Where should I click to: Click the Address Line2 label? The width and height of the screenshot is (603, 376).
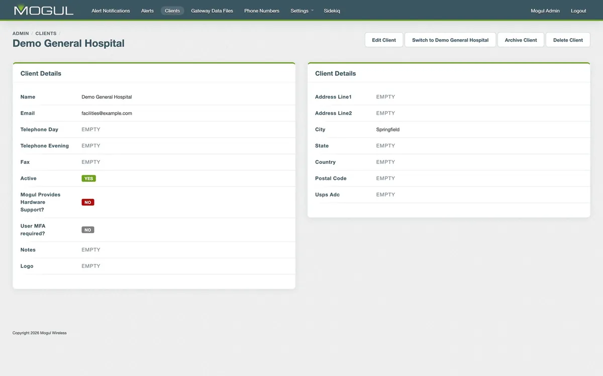click(334, 113)
